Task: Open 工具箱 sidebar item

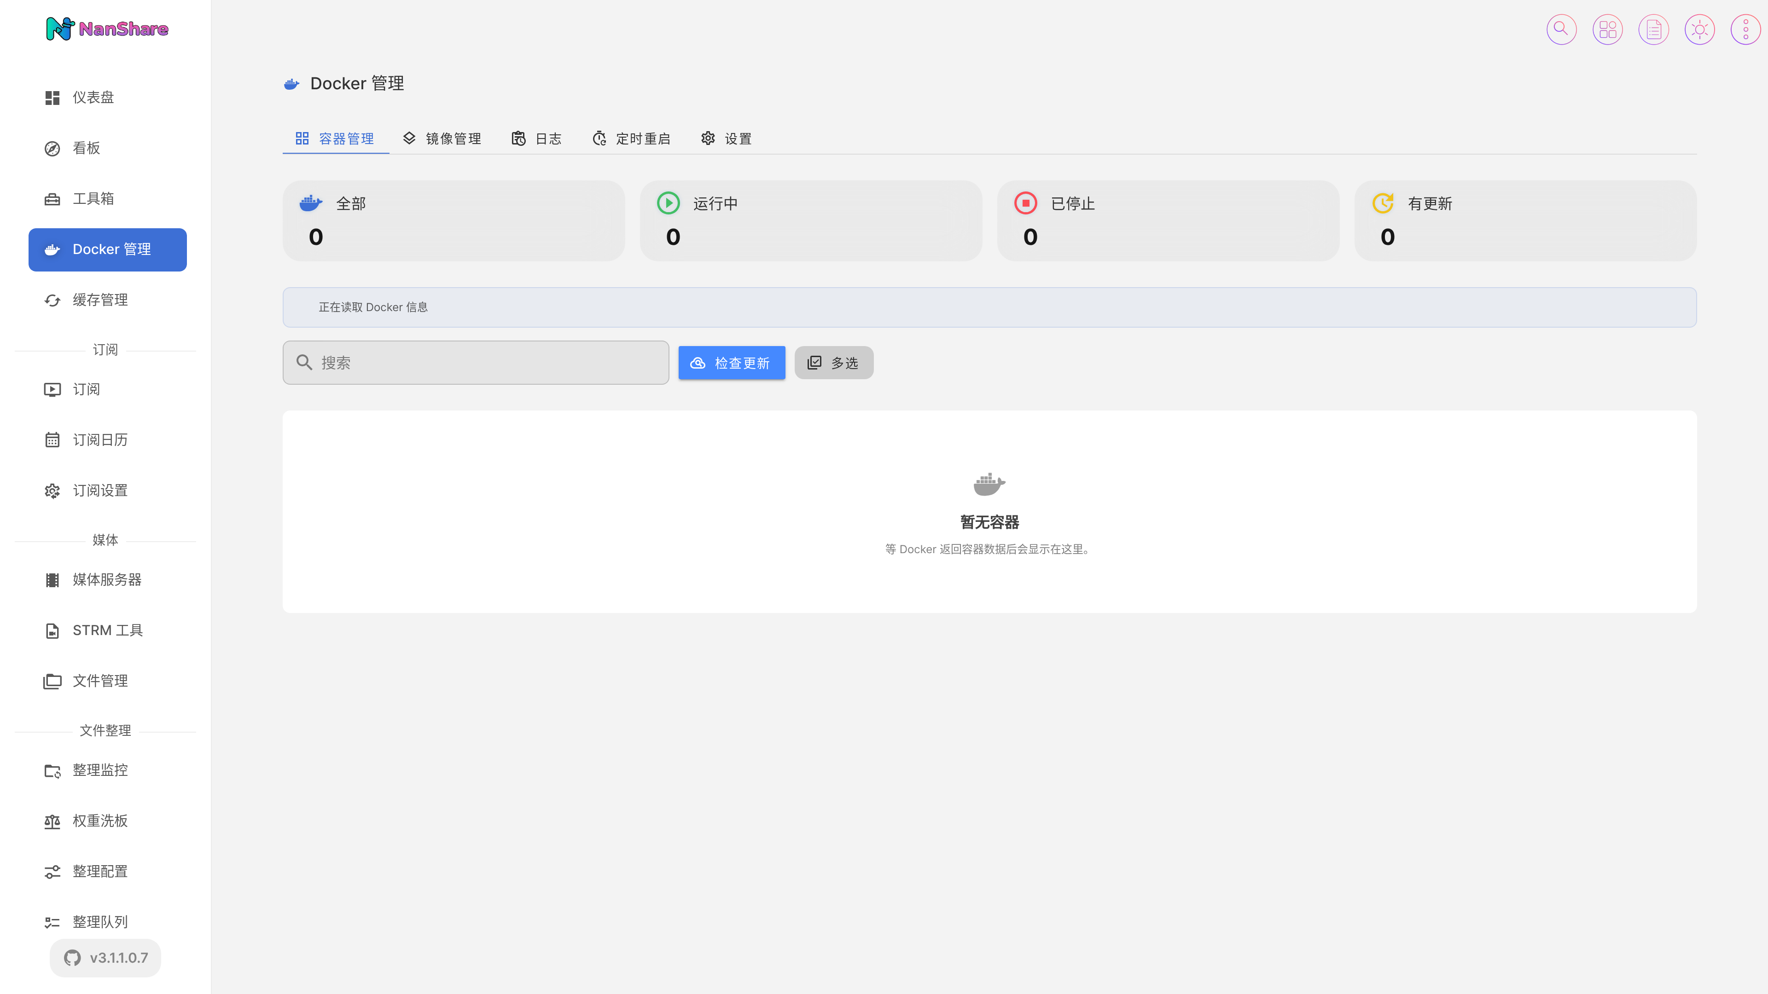Action: click(107, 199)
